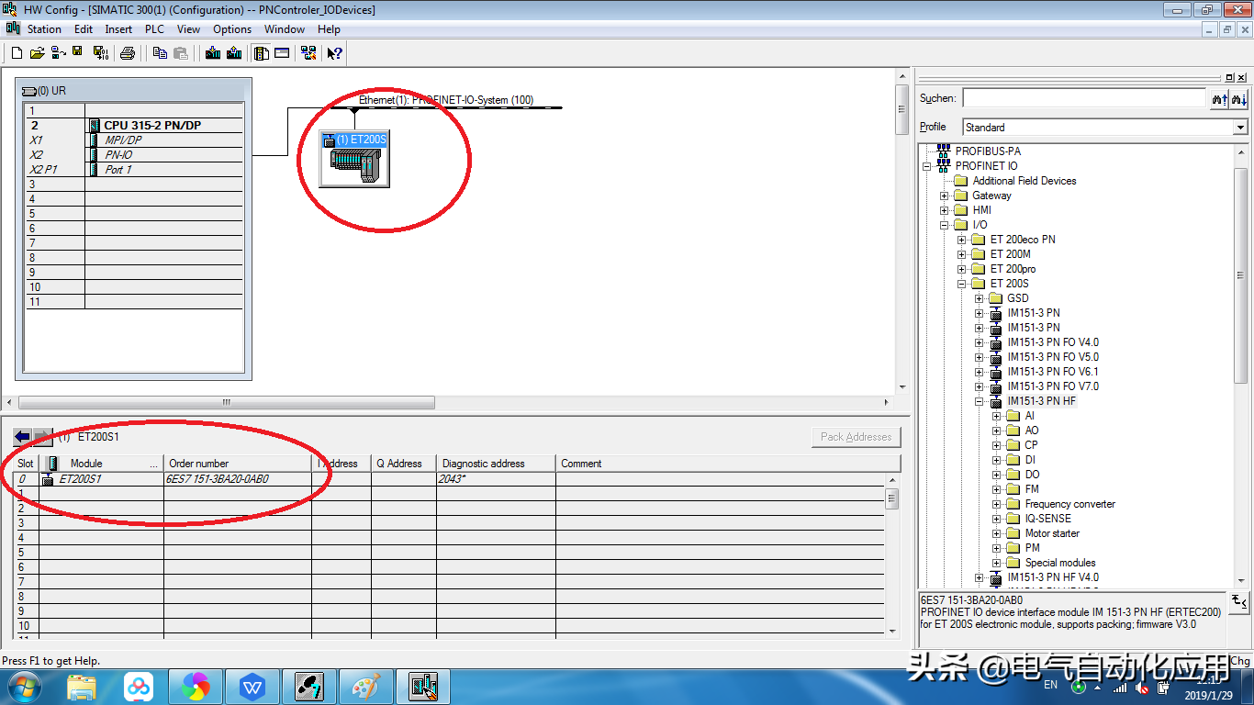The height and width of the screenshot is (705, 1254).
Task: Open the Insert menu
Action: point(118,29)
